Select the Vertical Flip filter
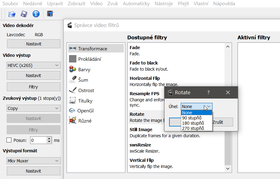 point(177,163)
